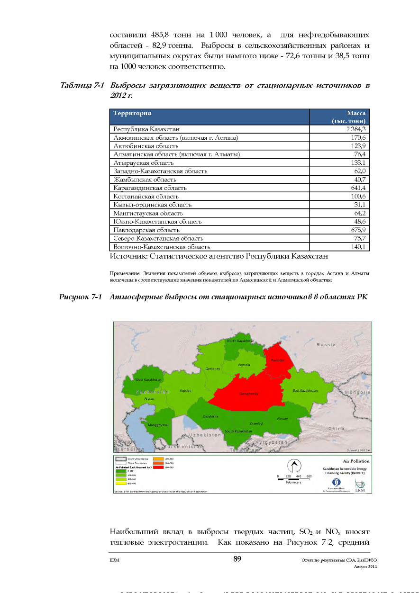Click the North Kazakhstan map label
419x593 pixels.
coord(241,341)
